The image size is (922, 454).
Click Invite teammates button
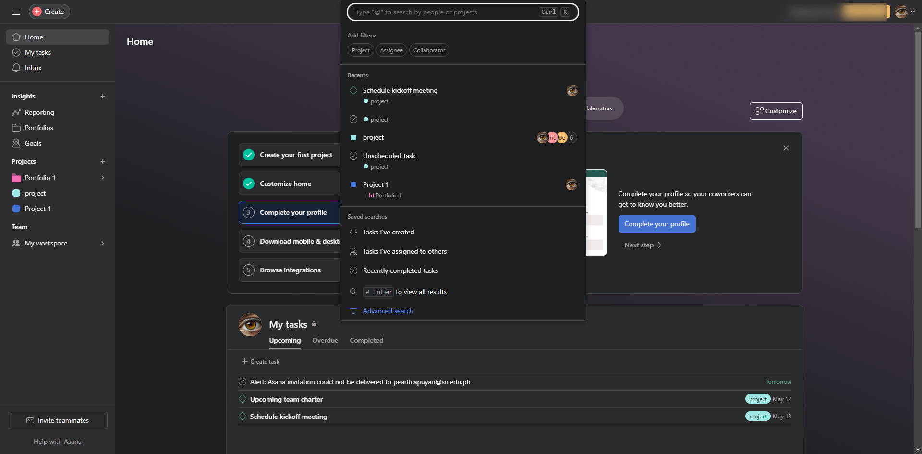point(58,420)
